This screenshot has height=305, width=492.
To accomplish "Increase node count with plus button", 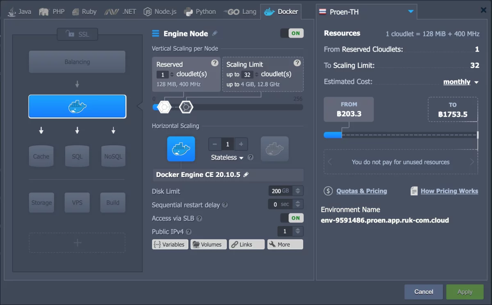I will (x=241, y=144).
